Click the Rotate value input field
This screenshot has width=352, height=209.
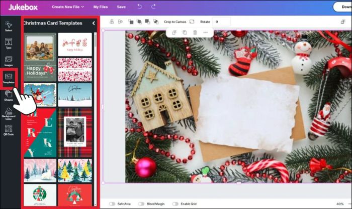pyautogui.click(x=221, y=22)
